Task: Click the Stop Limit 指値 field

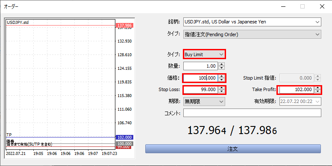Action: pyautogui.click(x=297, y=78)
